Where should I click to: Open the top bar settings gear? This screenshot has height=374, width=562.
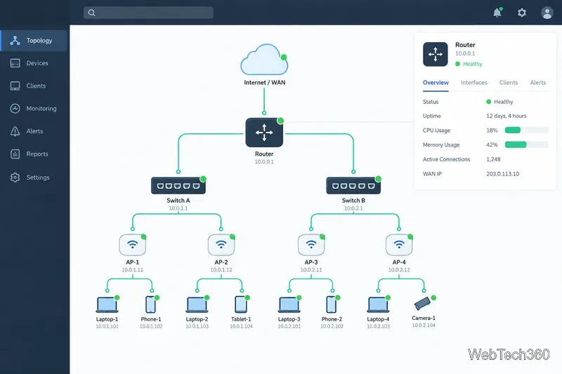point(522,13)
